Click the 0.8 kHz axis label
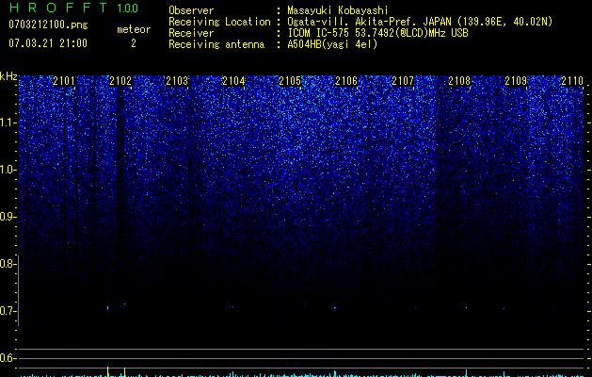This screenshot has width=592, height=377. pyautogui.click(x=7, y=264)
